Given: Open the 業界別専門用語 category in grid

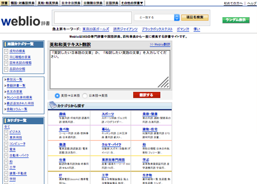Looking at the screenshot, I should [x=113, y=160].
